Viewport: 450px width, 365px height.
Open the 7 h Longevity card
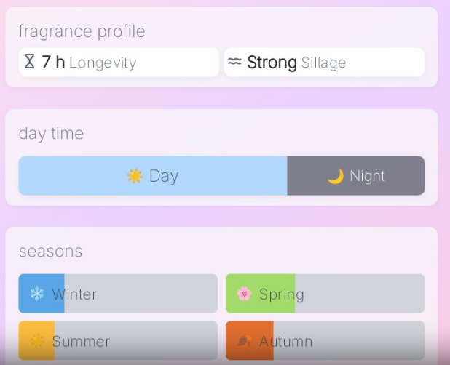[119, 63]
